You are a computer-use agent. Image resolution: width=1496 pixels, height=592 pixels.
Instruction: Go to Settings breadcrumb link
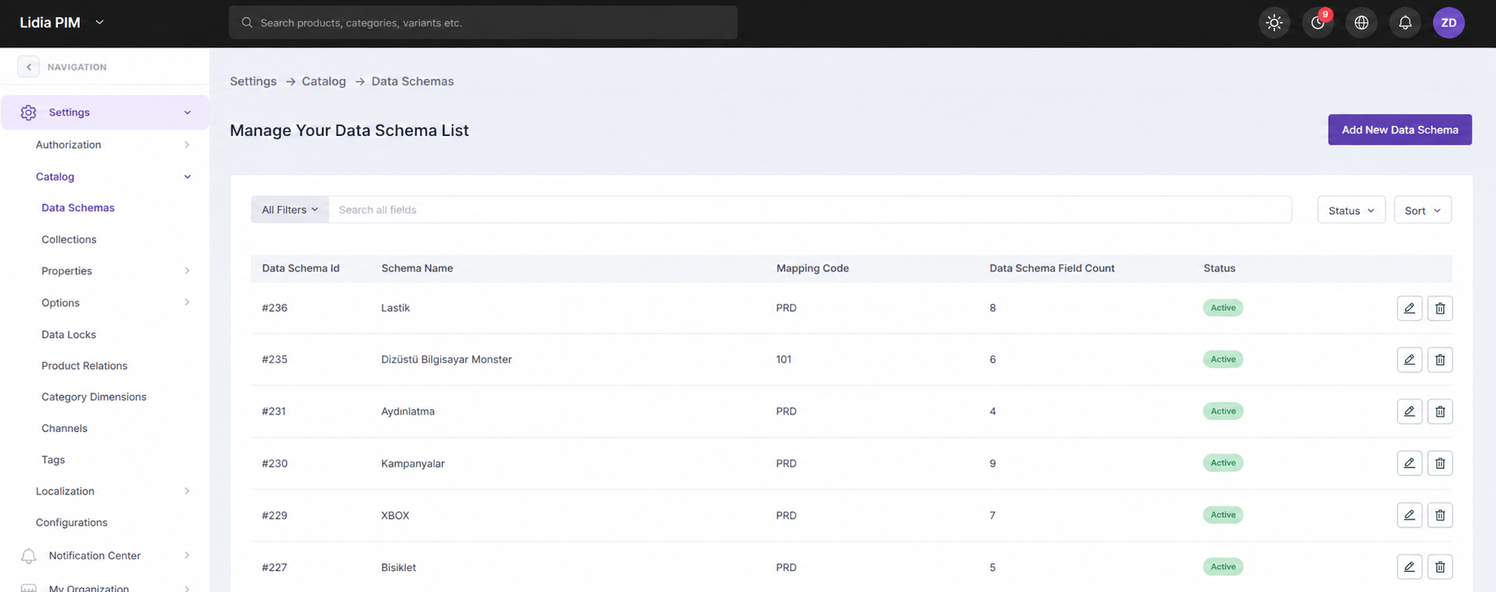(x=253, y=81)
